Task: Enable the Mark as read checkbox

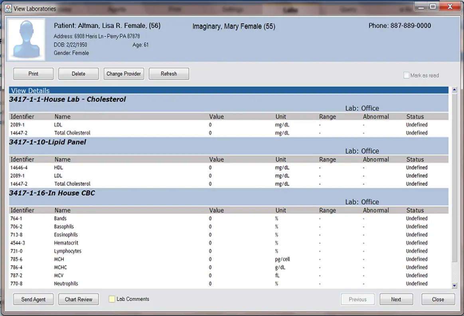Action: click(x=407, y=75)
